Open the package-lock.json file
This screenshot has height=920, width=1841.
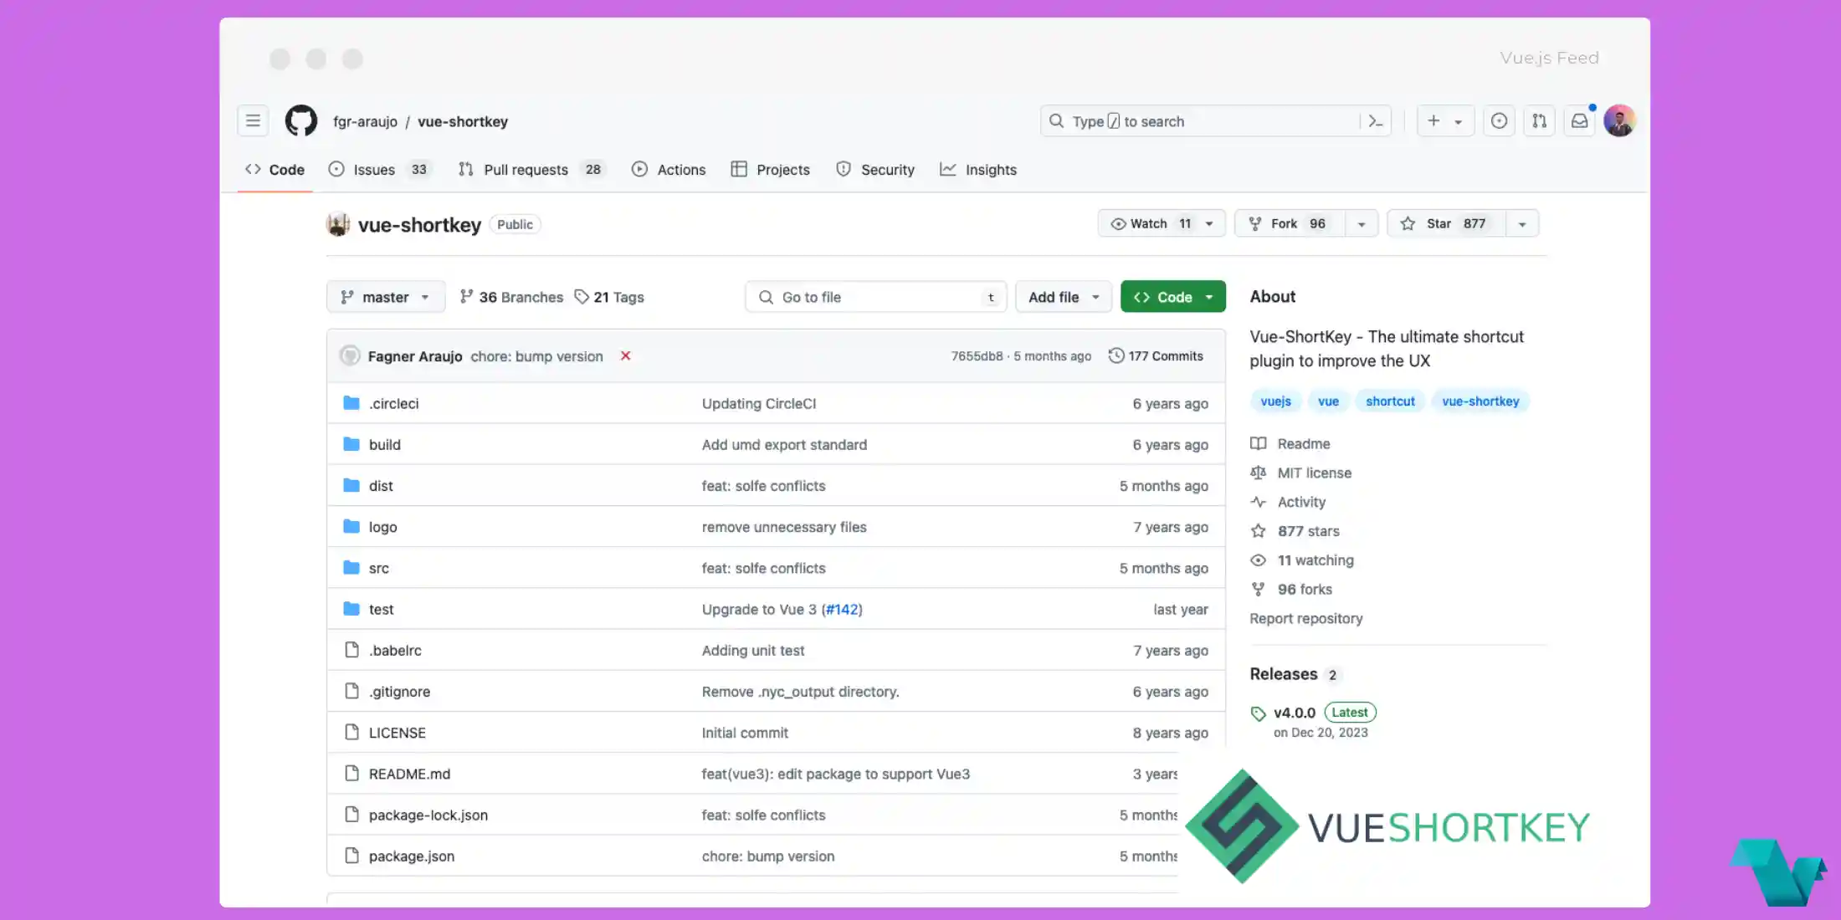[x=428, y=815]
